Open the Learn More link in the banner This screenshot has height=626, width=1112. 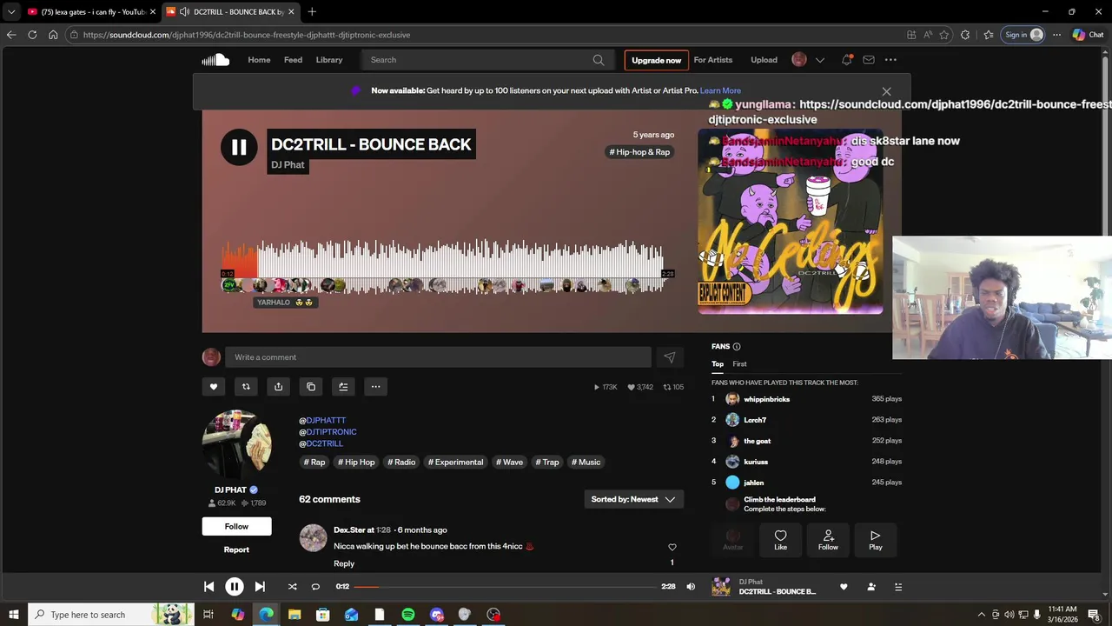coord(720,90)
